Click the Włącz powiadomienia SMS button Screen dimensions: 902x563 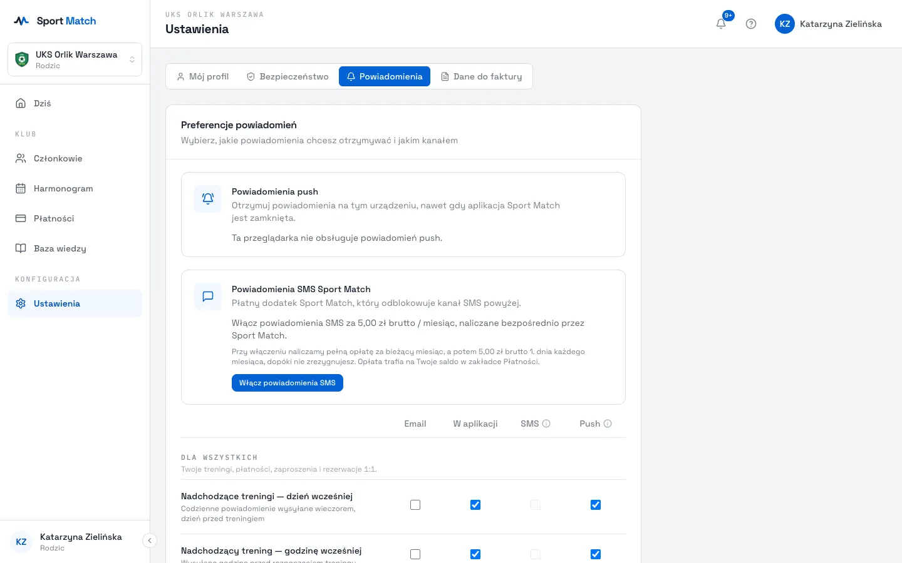click(x=288, y=383)
